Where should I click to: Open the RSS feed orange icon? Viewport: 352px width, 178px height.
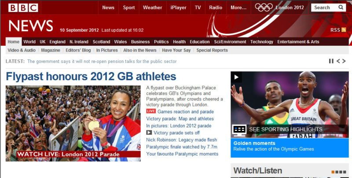tap(344, 30)
